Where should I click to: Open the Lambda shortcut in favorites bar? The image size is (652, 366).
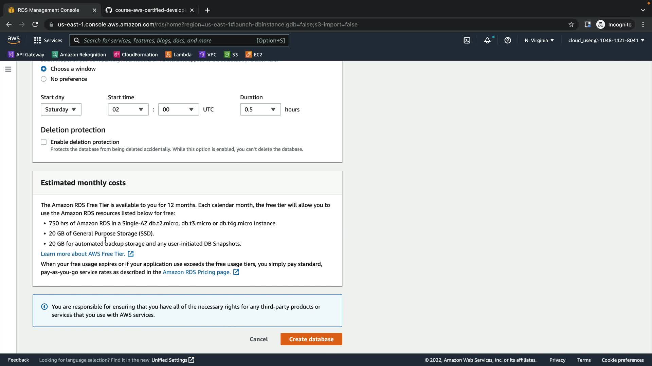pyautogui.click(x=178, y=55)
